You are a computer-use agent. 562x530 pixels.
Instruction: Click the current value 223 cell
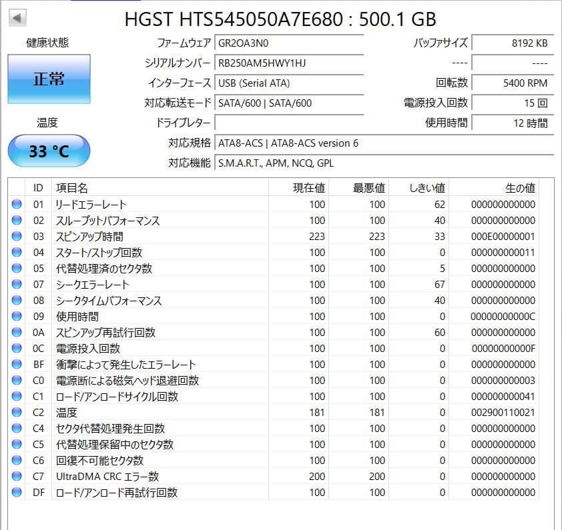click(317, 237)
